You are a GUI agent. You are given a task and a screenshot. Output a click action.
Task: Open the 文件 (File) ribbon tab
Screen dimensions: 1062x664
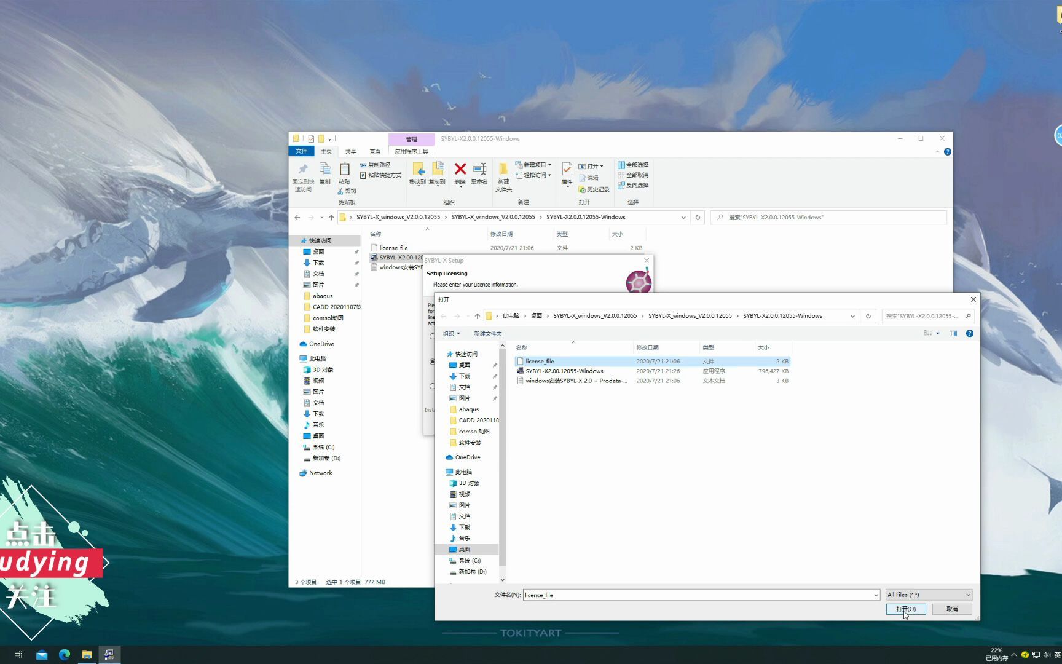[301, 151]
